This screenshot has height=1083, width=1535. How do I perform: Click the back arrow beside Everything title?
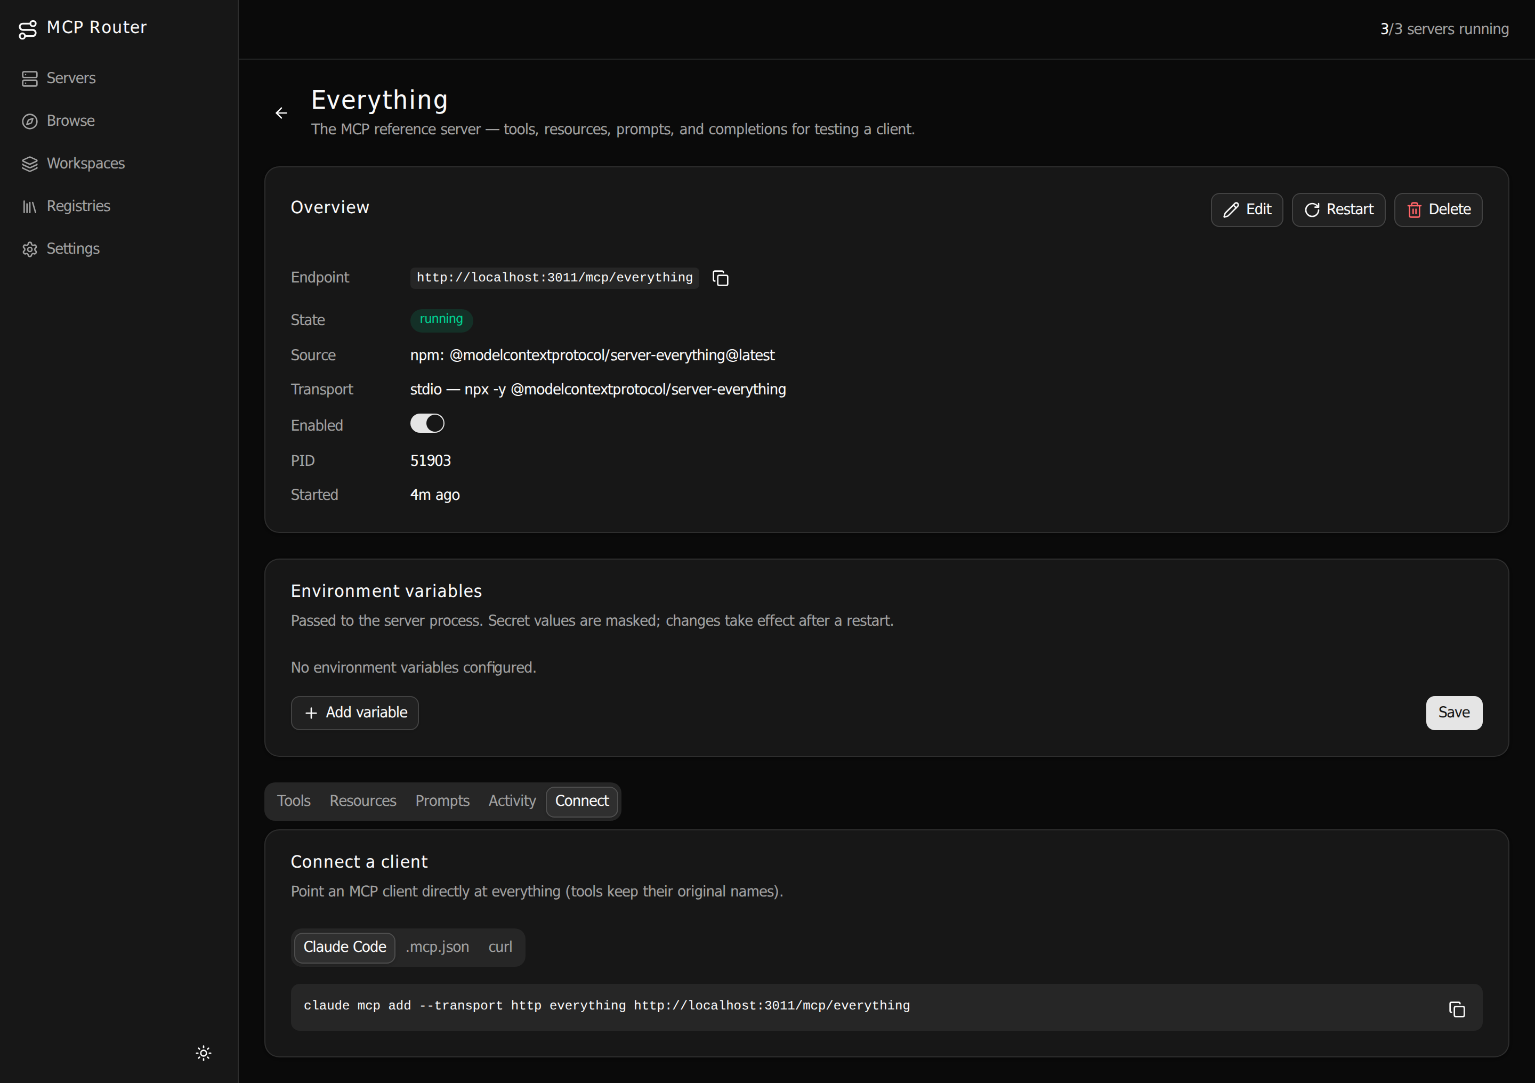click(281, 113)
